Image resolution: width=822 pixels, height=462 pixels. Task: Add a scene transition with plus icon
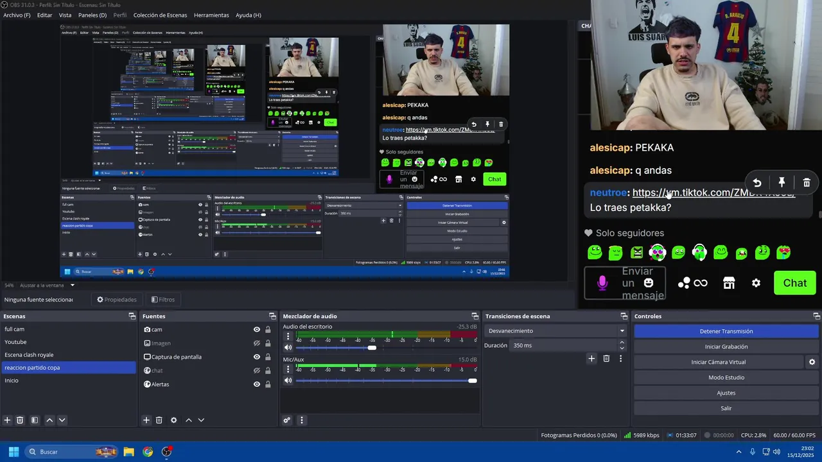[591, 359]
